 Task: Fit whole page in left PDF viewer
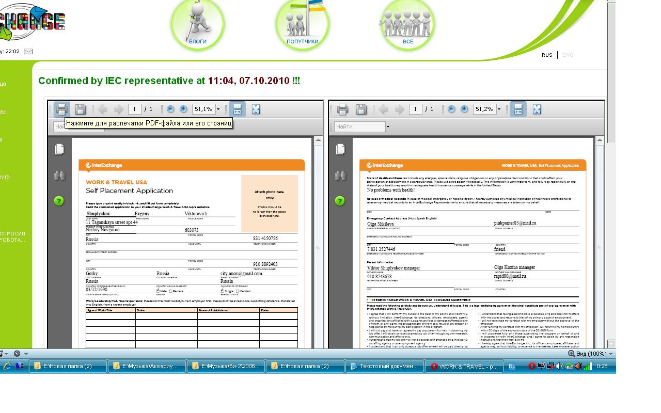256,109
